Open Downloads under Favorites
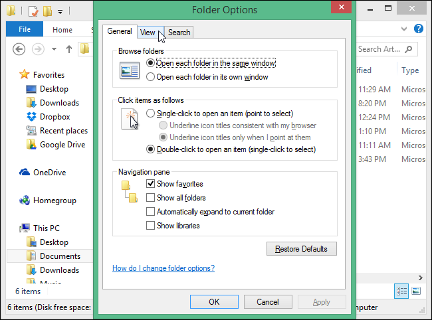 coord(60,103)
